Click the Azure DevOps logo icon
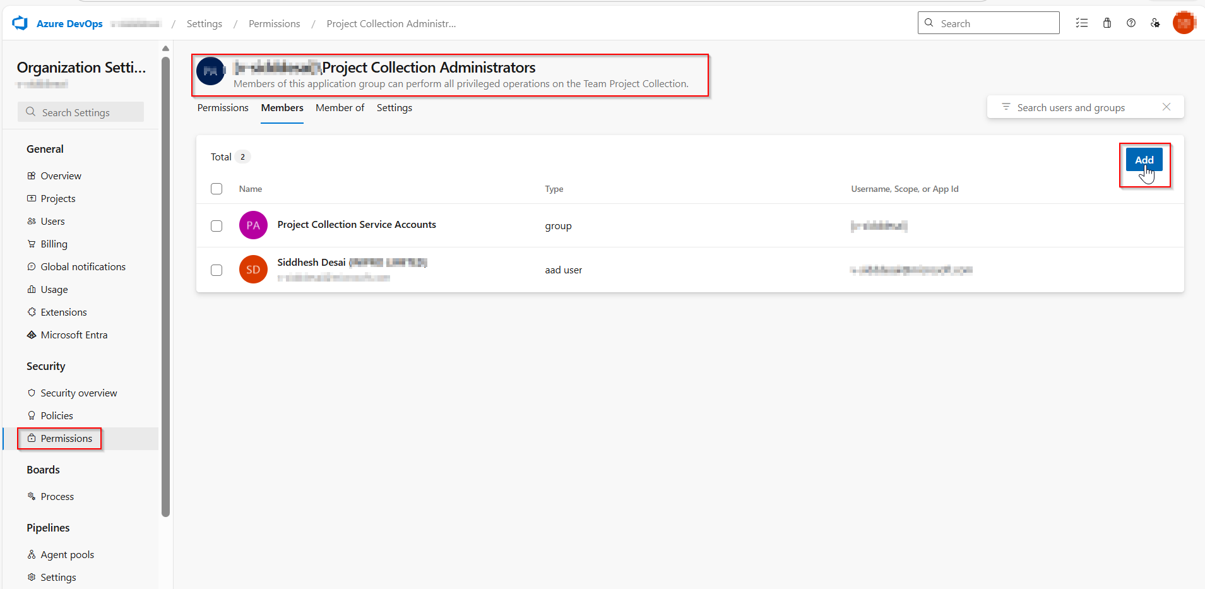 20,23
